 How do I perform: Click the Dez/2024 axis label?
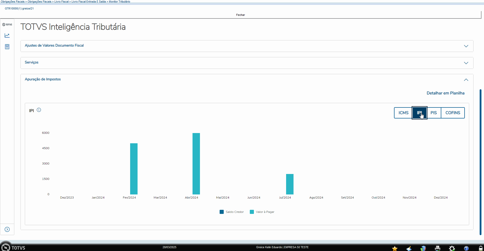[441, 198]
